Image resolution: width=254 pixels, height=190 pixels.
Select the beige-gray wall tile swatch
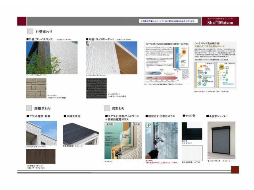tap(36, 87)
